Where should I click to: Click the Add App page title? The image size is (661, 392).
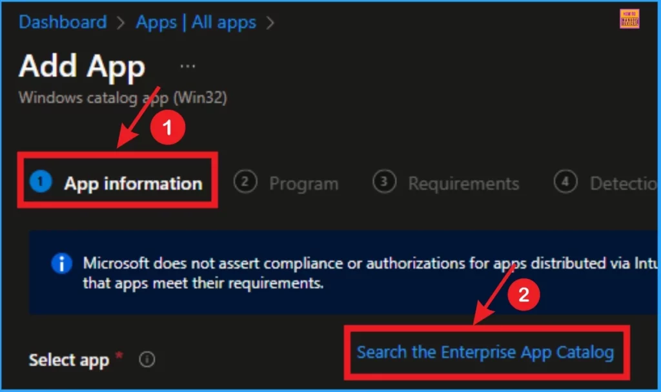tap(82, 67)
